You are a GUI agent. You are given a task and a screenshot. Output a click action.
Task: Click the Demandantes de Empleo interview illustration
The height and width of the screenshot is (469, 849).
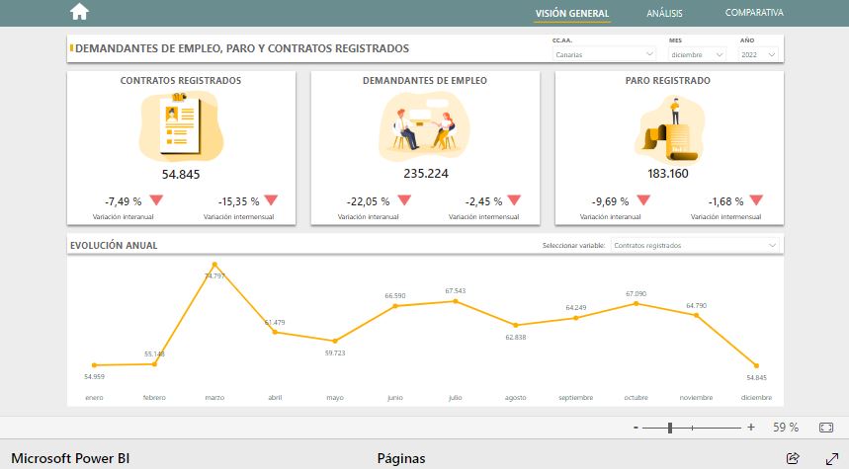(425, 126)
